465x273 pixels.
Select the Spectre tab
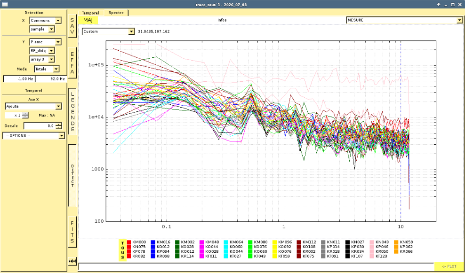pos(116,13)
